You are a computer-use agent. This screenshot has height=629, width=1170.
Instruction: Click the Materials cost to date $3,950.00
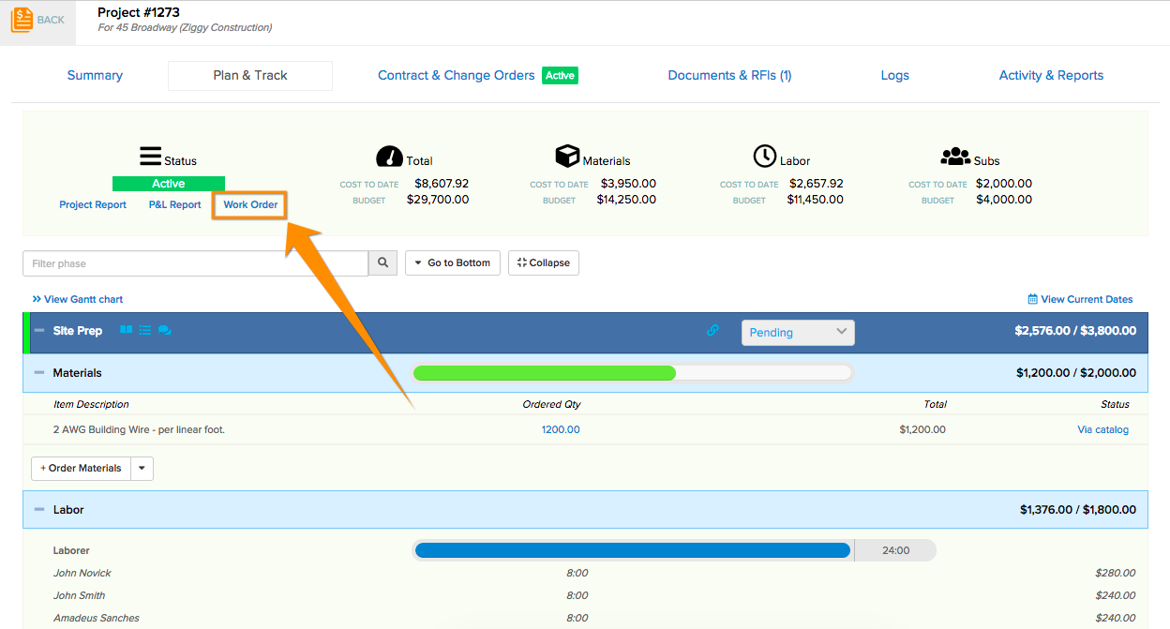coord(628,184)
